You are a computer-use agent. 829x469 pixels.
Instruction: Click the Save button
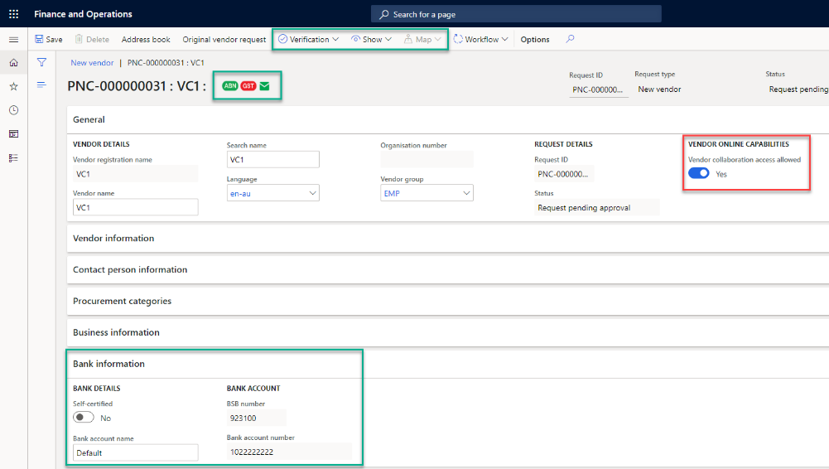(49, 39)
